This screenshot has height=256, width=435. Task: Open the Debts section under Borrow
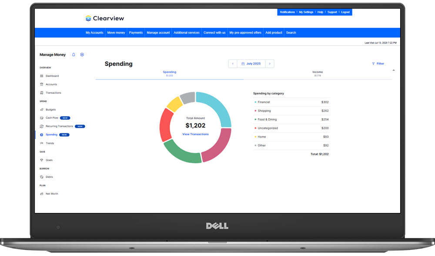click(47, 176)
